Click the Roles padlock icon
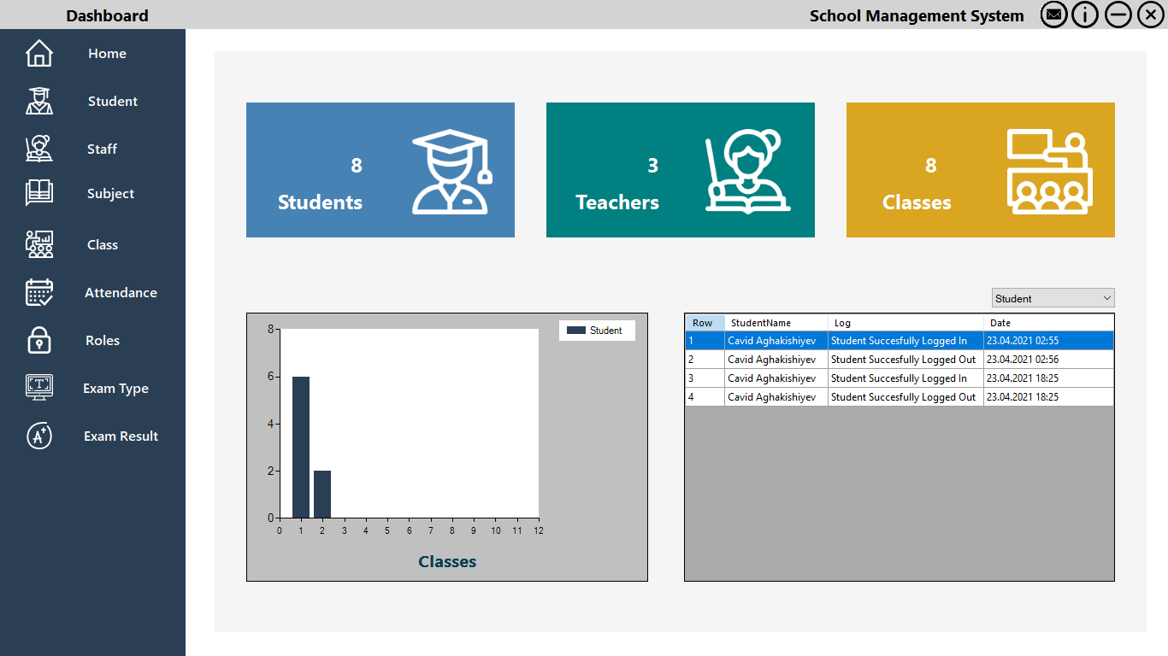1168x656 pixels. pos(38,340)
